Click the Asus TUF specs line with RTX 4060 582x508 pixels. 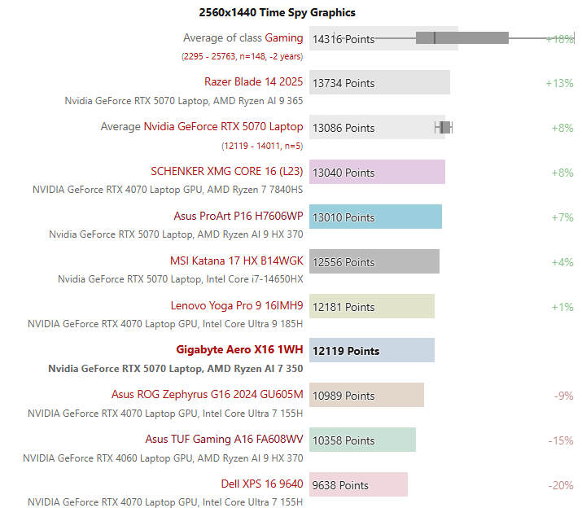coord(163,458)
